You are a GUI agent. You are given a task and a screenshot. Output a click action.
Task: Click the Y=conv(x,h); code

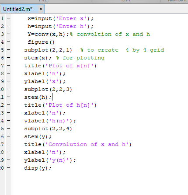tap(48, 35)
